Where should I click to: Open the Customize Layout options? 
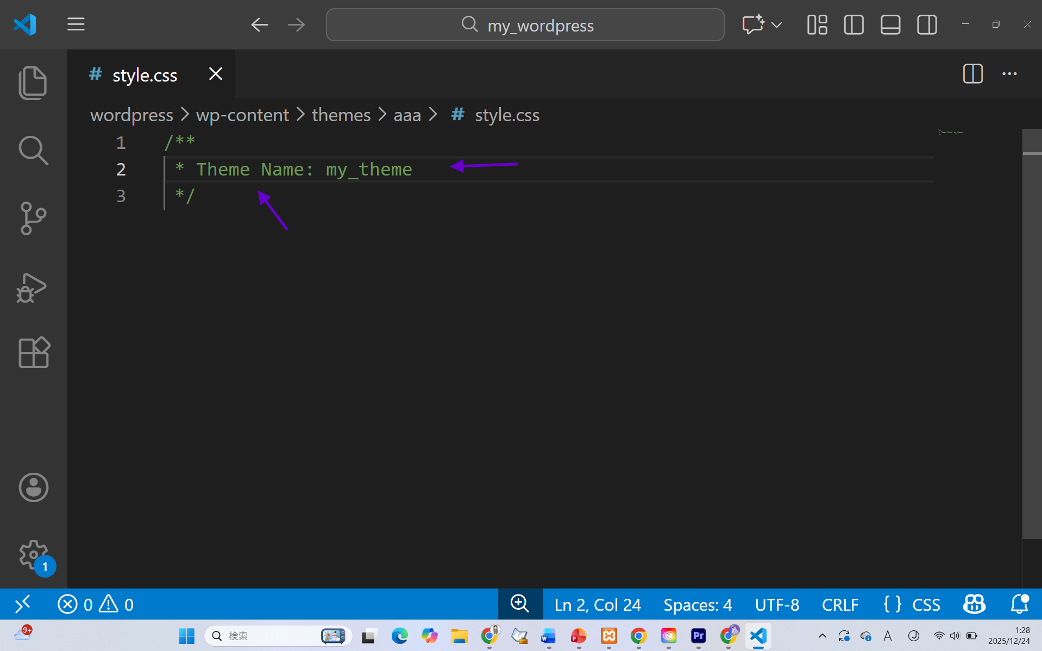click(817, 25)
